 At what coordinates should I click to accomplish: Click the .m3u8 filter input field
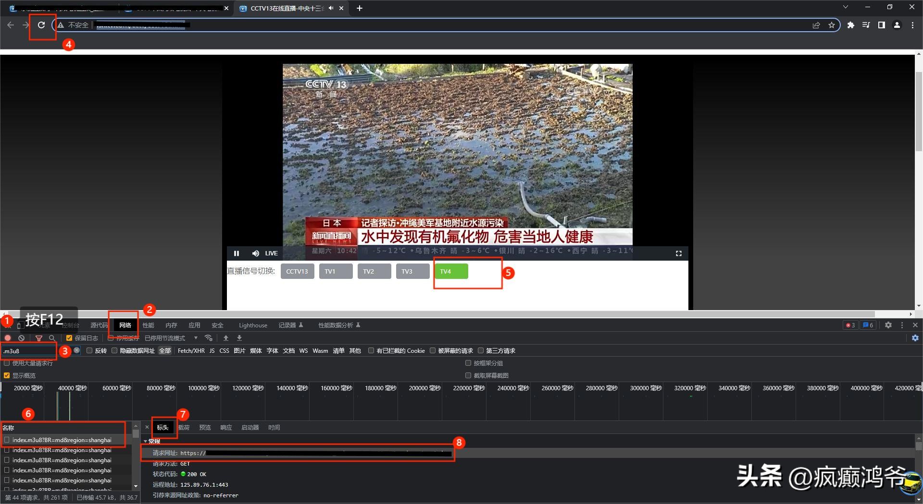pyautogui.click(x=29, y=351)
